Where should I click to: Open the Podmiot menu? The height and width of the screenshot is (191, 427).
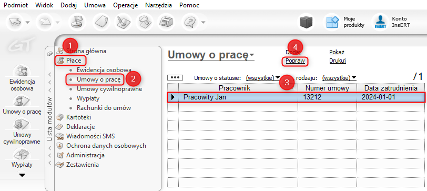click(x=16, y=5)
